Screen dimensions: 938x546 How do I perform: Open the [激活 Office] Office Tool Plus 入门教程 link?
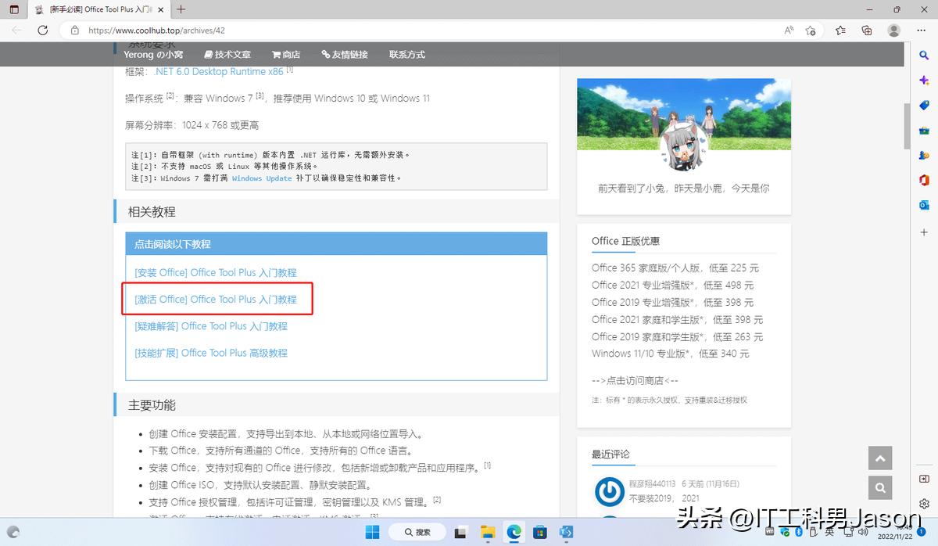pyautogui.click(x=216, y=300)
